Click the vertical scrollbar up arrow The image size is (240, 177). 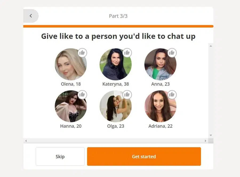coord(211,46)
